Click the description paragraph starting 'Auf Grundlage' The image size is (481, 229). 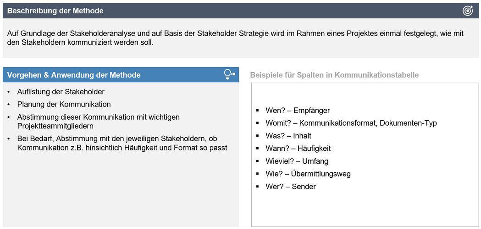236,38
